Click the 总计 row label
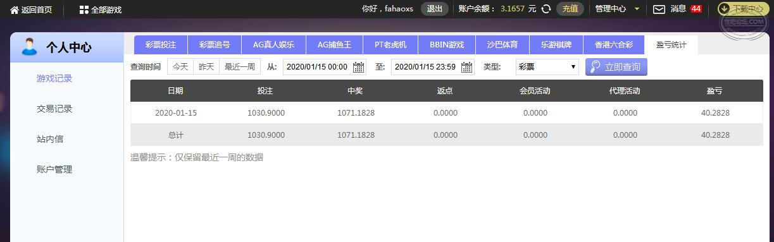Viewport: 774px width, 242px height. (176, 135)
